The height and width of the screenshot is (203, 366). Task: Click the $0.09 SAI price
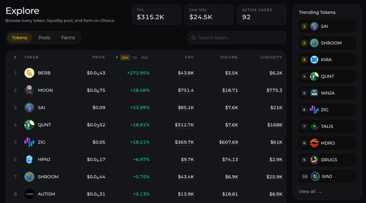[x=98, y=107]
